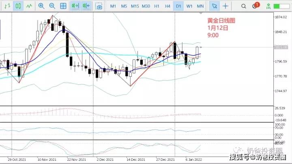Click the current price label on price axis
Screen dimensions: 292x164
pyautogui.click(x=281, y=47)
